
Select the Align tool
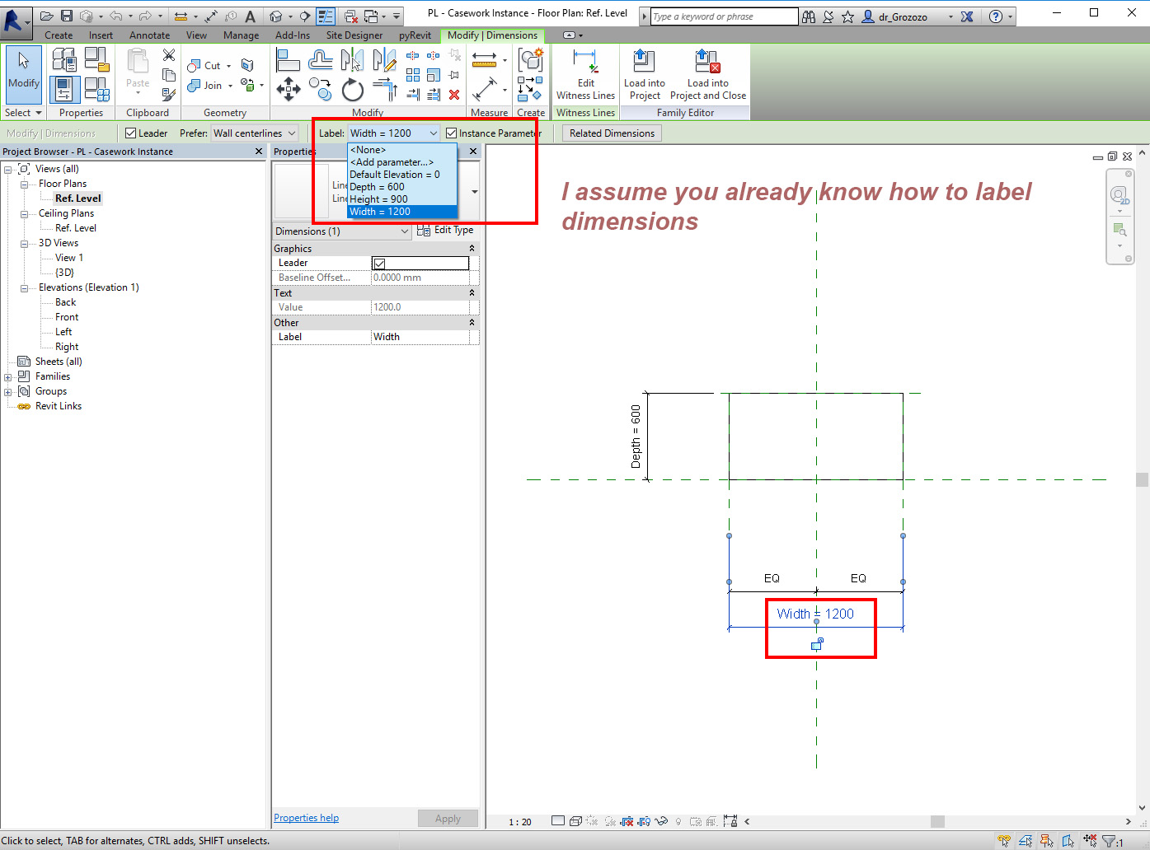(x=288, y=59)
